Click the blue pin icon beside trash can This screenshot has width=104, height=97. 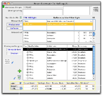point(14,78)
